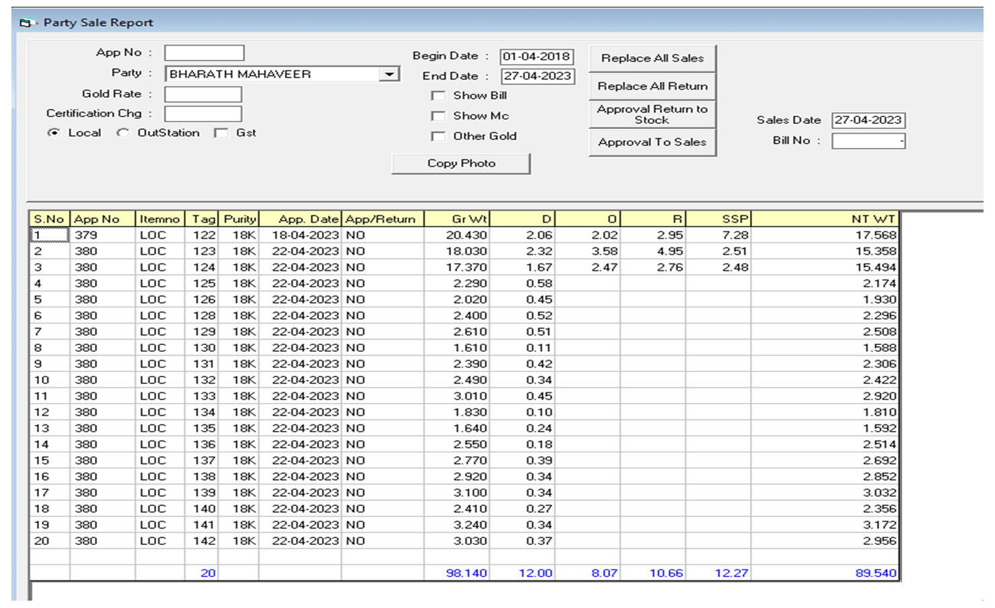Tick the Show Mc checkbox
995x608 pixels.
438,116
